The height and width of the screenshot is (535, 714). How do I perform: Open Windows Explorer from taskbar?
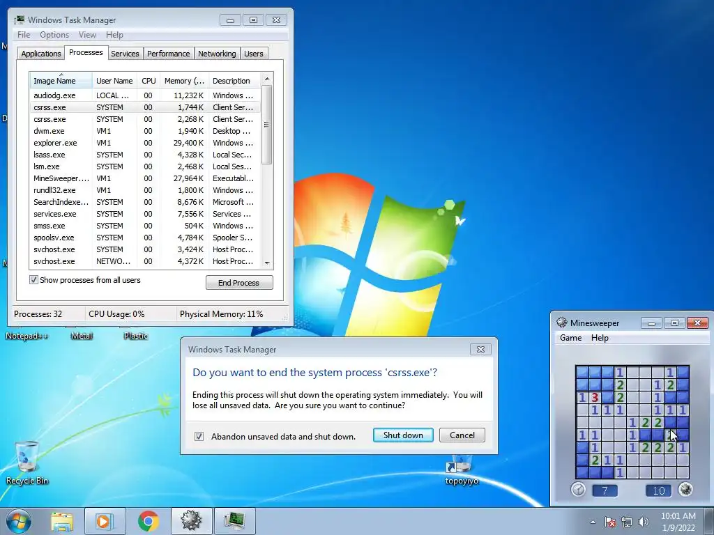62,521
